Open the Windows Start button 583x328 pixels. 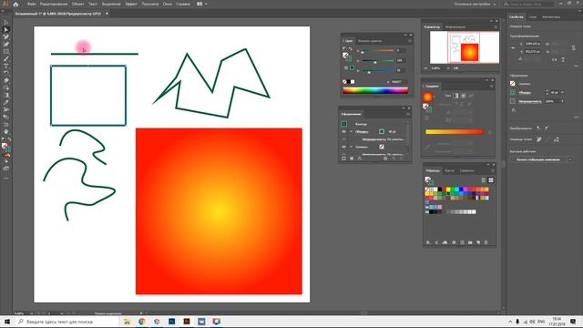point(6,322)
